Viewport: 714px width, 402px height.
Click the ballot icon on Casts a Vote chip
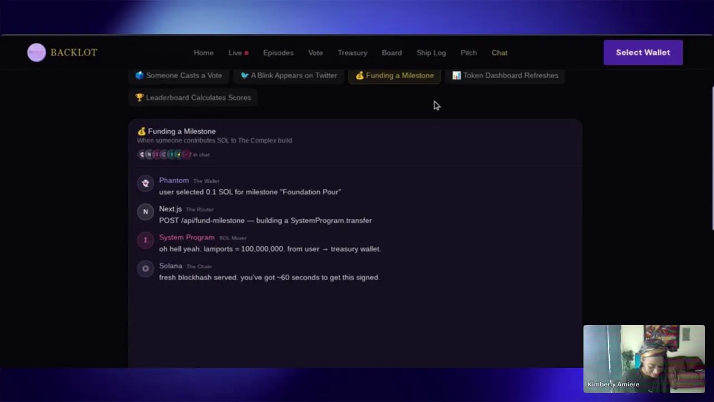coord(139,75)
